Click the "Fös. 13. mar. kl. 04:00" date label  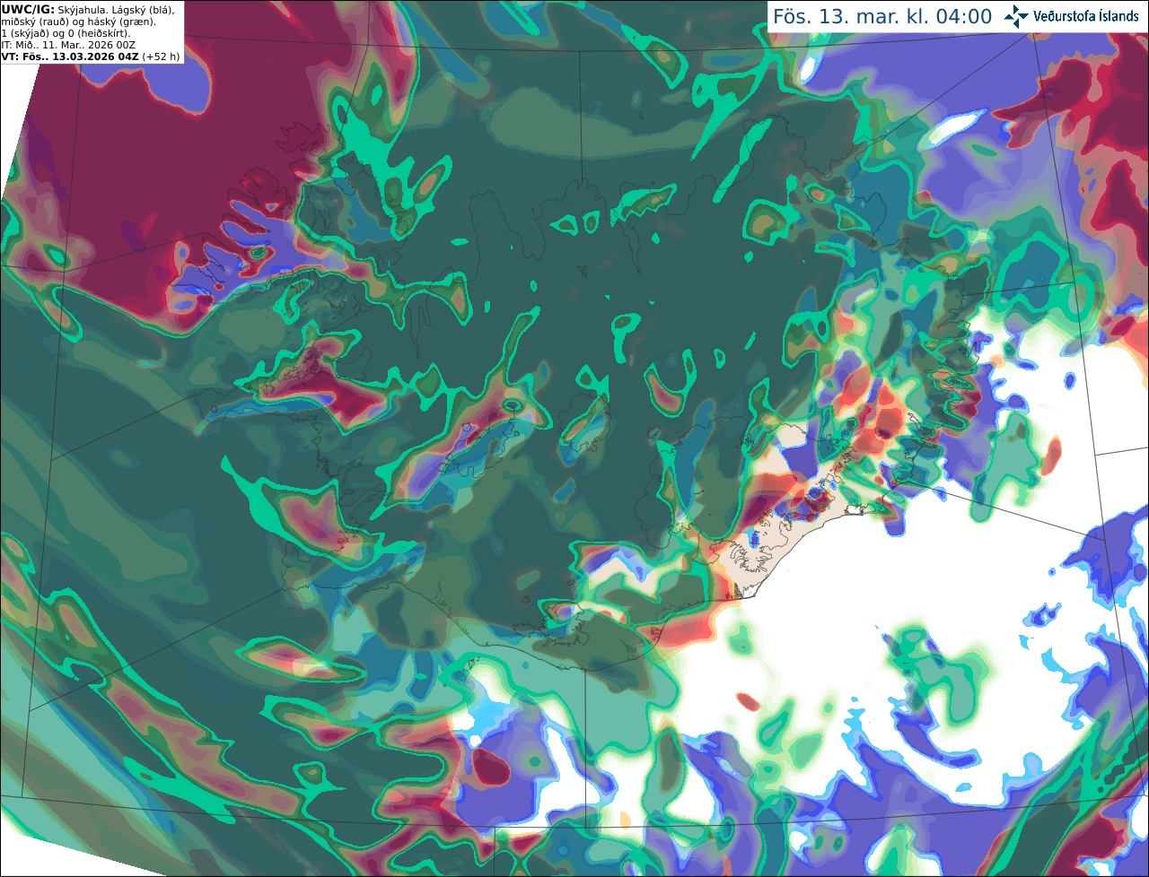pyautogui.click(x=882, y=17)
